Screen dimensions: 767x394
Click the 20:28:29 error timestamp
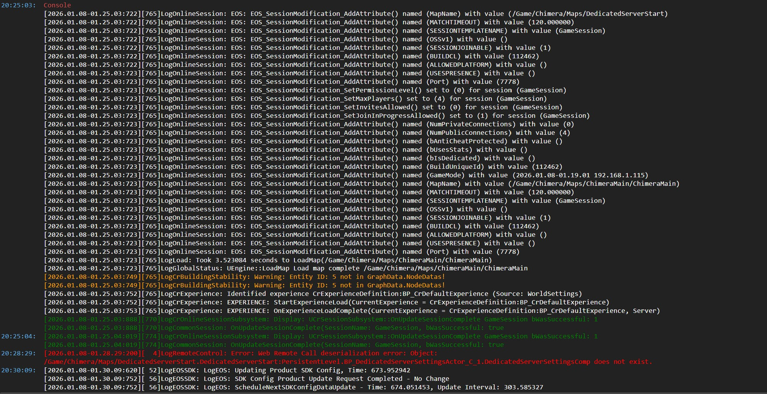pos(18,353)
